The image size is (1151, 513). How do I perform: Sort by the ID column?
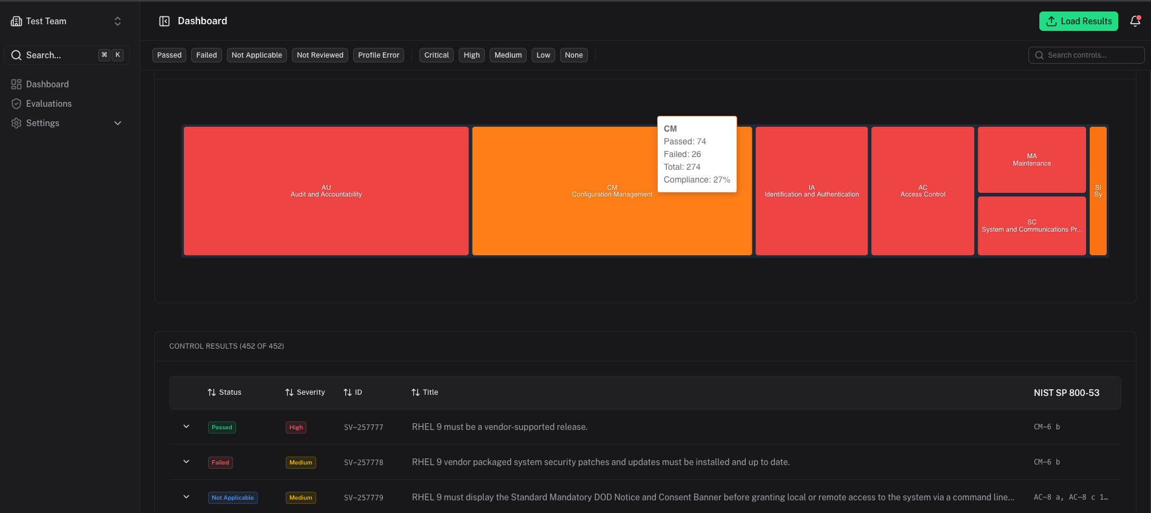353,392
